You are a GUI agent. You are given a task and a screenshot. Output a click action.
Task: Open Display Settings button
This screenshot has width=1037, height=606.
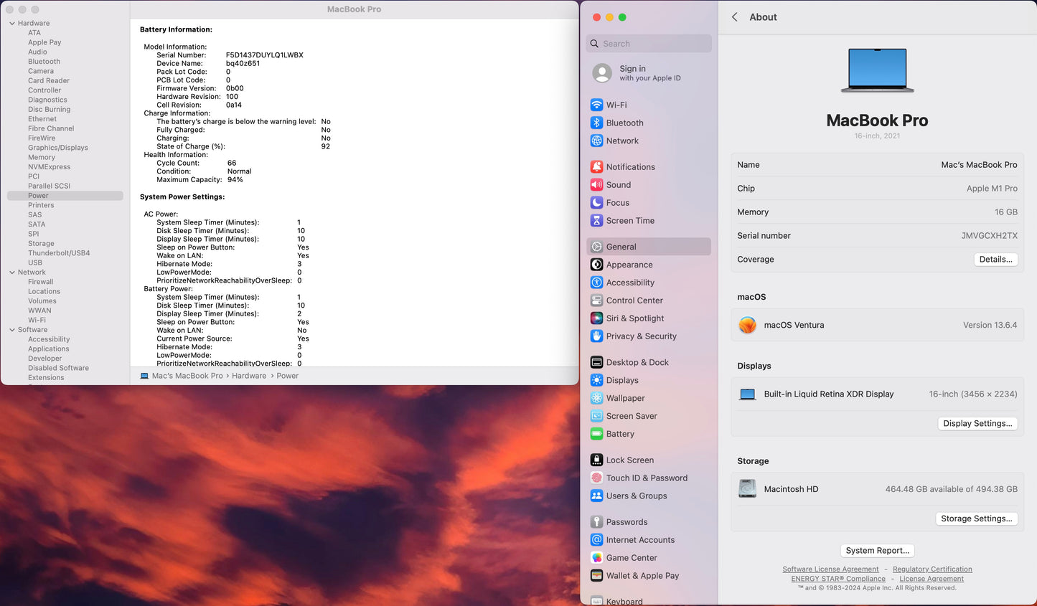coord(977,424)
